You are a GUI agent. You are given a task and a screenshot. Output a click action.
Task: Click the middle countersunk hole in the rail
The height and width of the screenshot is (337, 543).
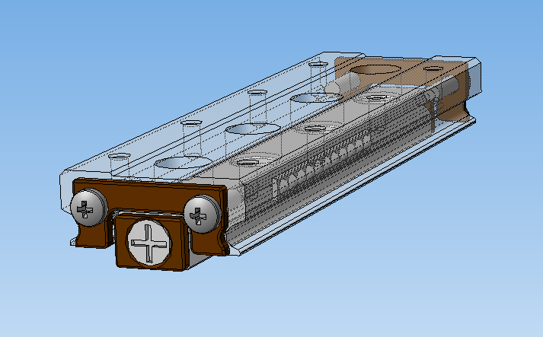(315, 129)
